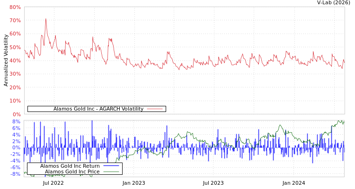Click the 30% label on the volatility axis
Image resolution: width=355 pixels, height=189 pixels.
[15, 74]
